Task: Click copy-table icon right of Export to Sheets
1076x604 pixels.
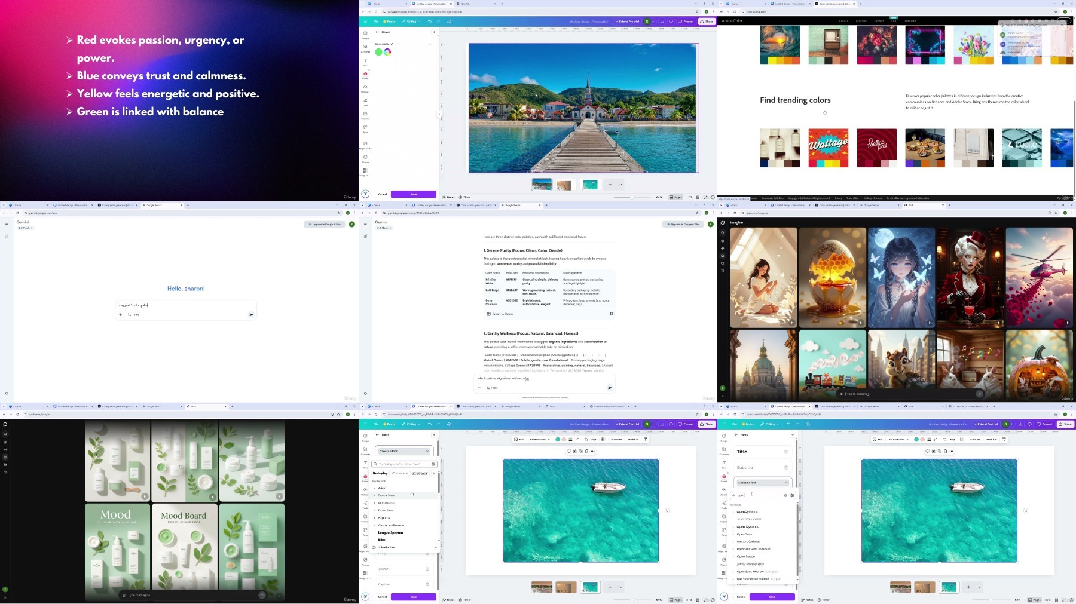Action: (x=611, y=314)
